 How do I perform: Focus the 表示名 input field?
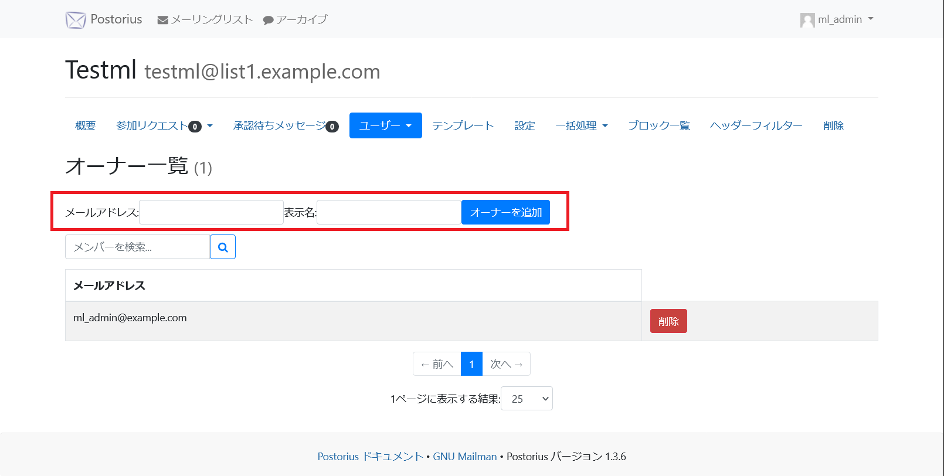tap(389, 212)
